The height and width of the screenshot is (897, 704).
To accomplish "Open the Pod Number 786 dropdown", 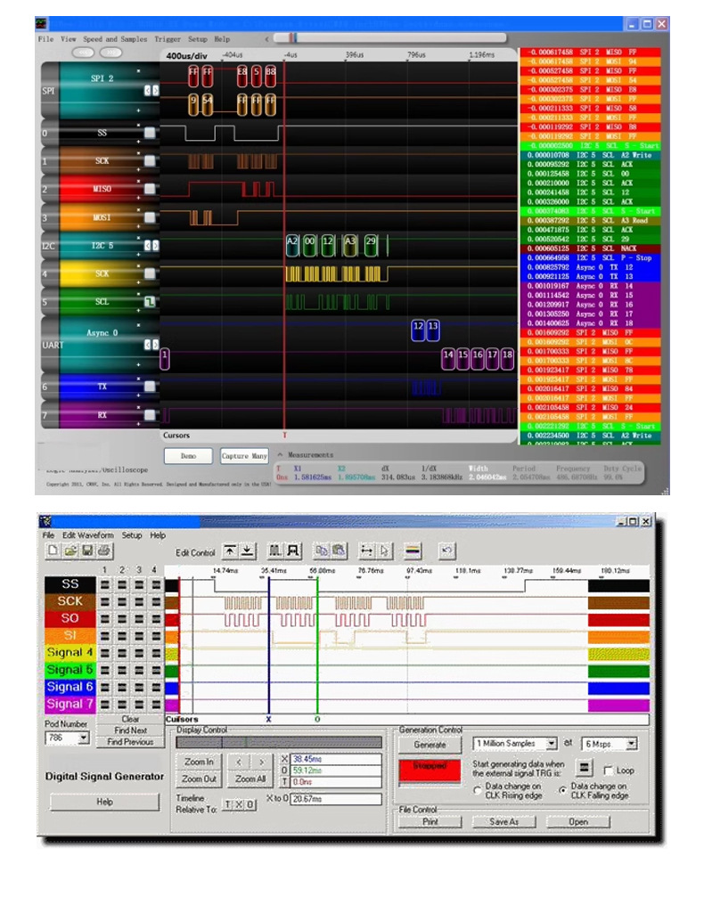I will click(x=84, y=738).
